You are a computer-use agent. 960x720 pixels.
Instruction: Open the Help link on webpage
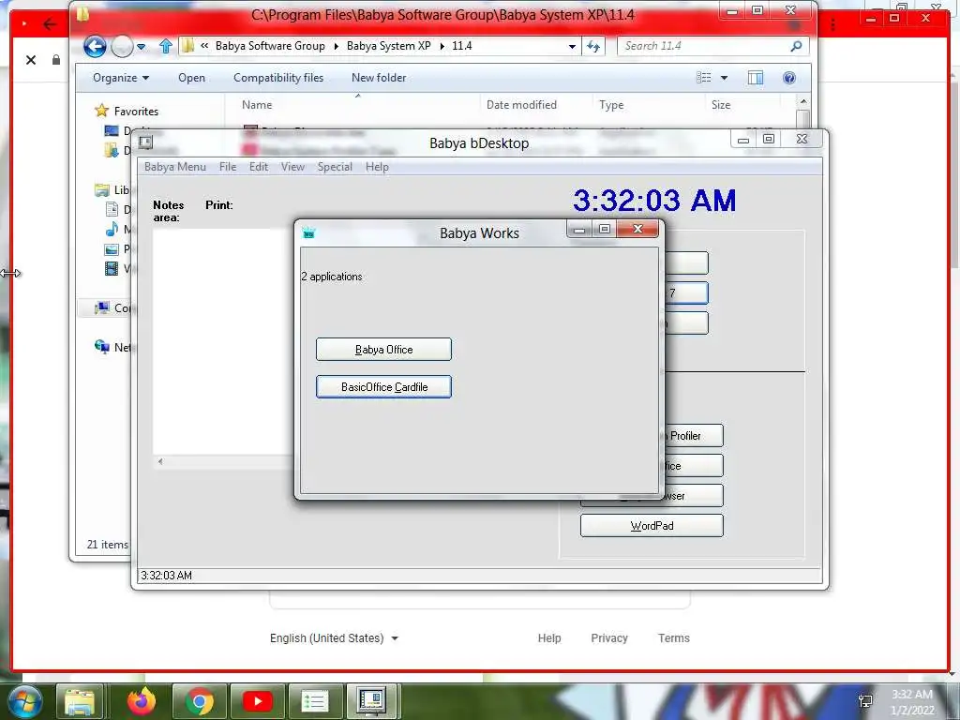pyautogui.click(x=549, y=637)
